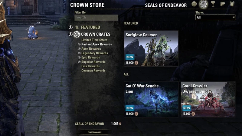The height and width of the screenshot is (136, 242).
Task: Select Legendary Rewards subcategory
Action: pyautogui.click(x=95, y=53)
